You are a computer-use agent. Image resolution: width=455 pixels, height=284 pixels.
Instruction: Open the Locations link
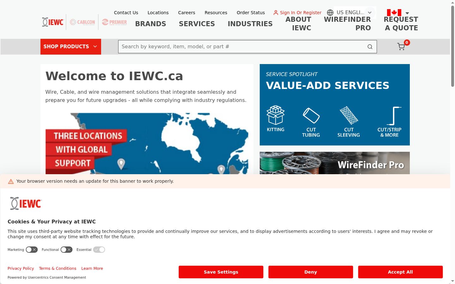158,13
